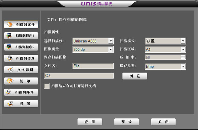Click the 扫描到传真 fax icon
Image resolution: width=198 pixels, height=130 pixels.
click(x=10, y=58)
